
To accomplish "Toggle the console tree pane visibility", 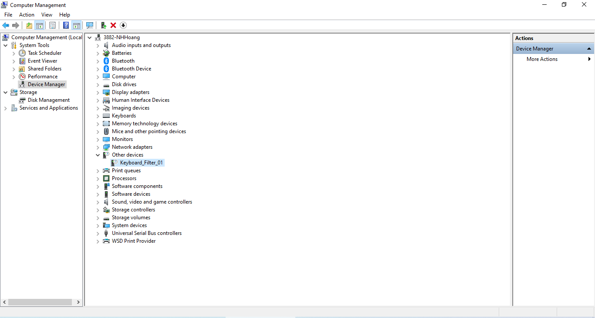I will pos(40,25).
